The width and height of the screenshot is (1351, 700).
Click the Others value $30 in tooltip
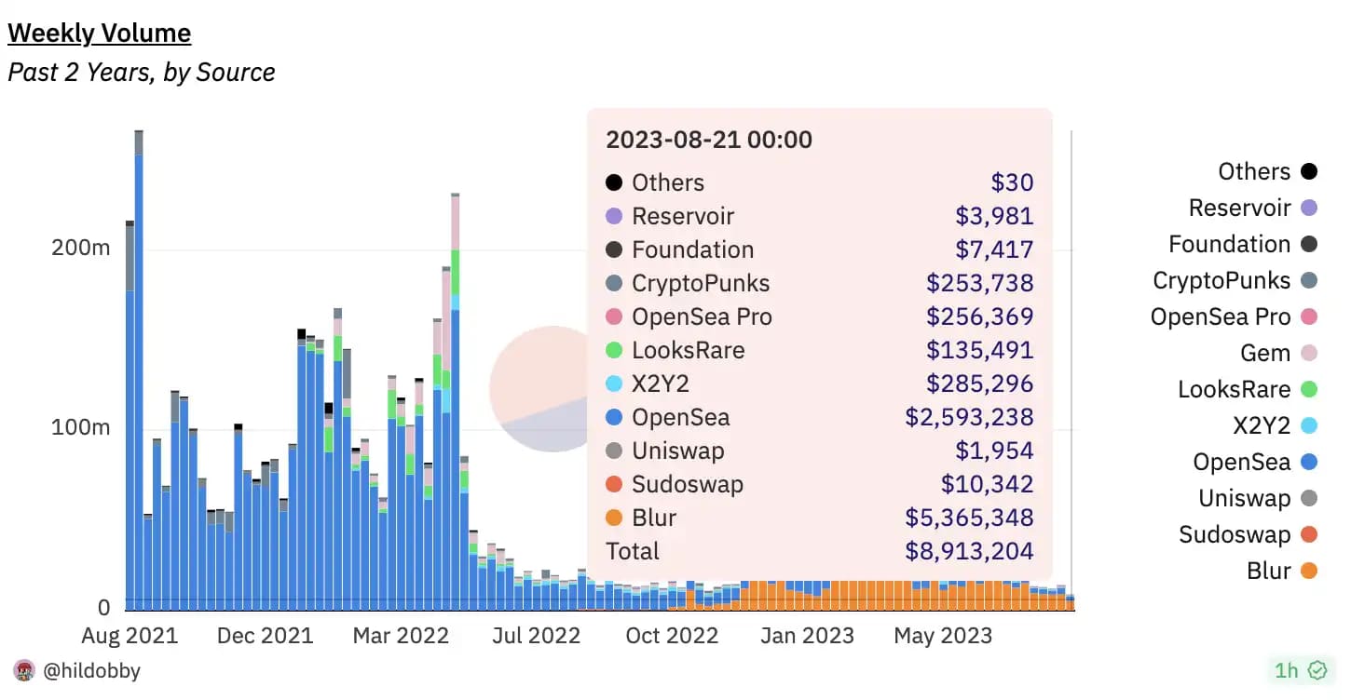(x=1012, y=182)
